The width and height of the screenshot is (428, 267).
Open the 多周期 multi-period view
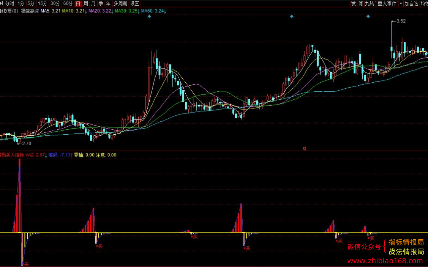[x=120, y=3]
